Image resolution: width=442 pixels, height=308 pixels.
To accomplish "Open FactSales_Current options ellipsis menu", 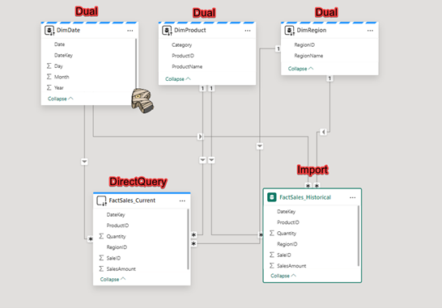I will tap(182, 201).
